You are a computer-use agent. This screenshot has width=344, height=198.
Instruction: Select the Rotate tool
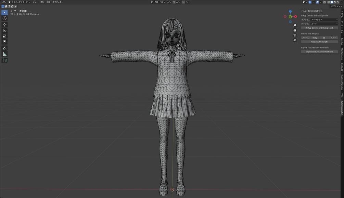4,30
